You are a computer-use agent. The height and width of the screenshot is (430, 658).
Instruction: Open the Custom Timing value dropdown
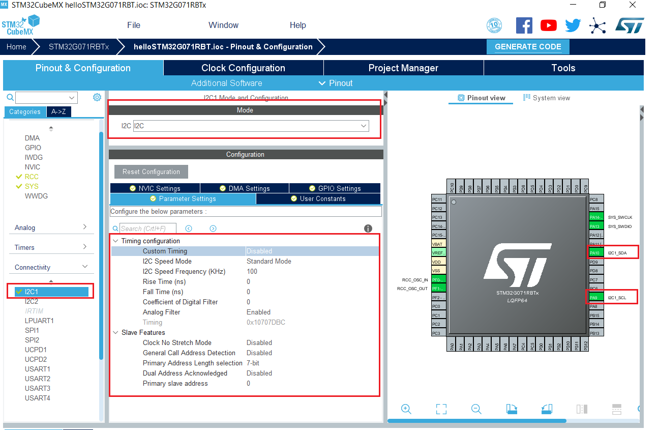point(312,251)
